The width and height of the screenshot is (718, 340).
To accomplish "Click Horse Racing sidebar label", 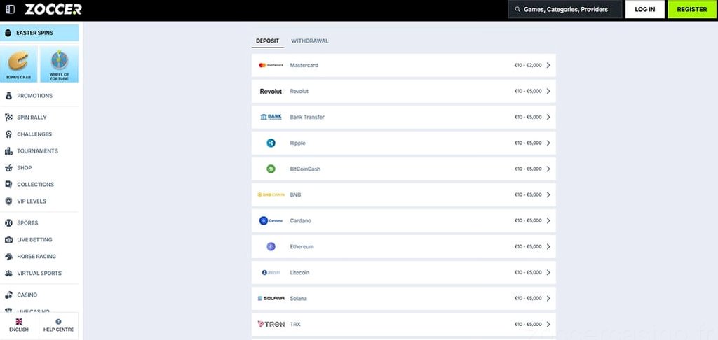I will click(x=36, y=256).
